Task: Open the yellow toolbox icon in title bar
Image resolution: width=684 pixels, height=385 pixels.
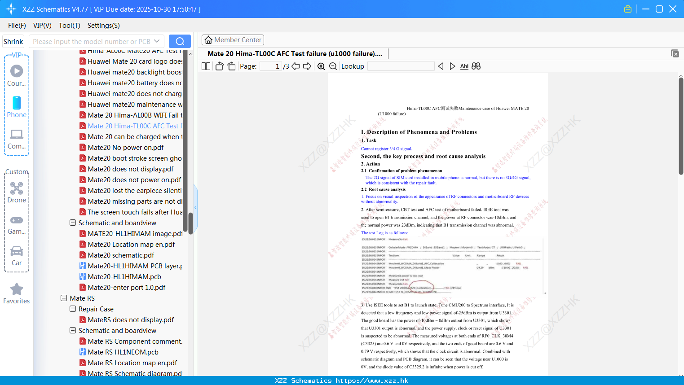Action: [628, 9]
